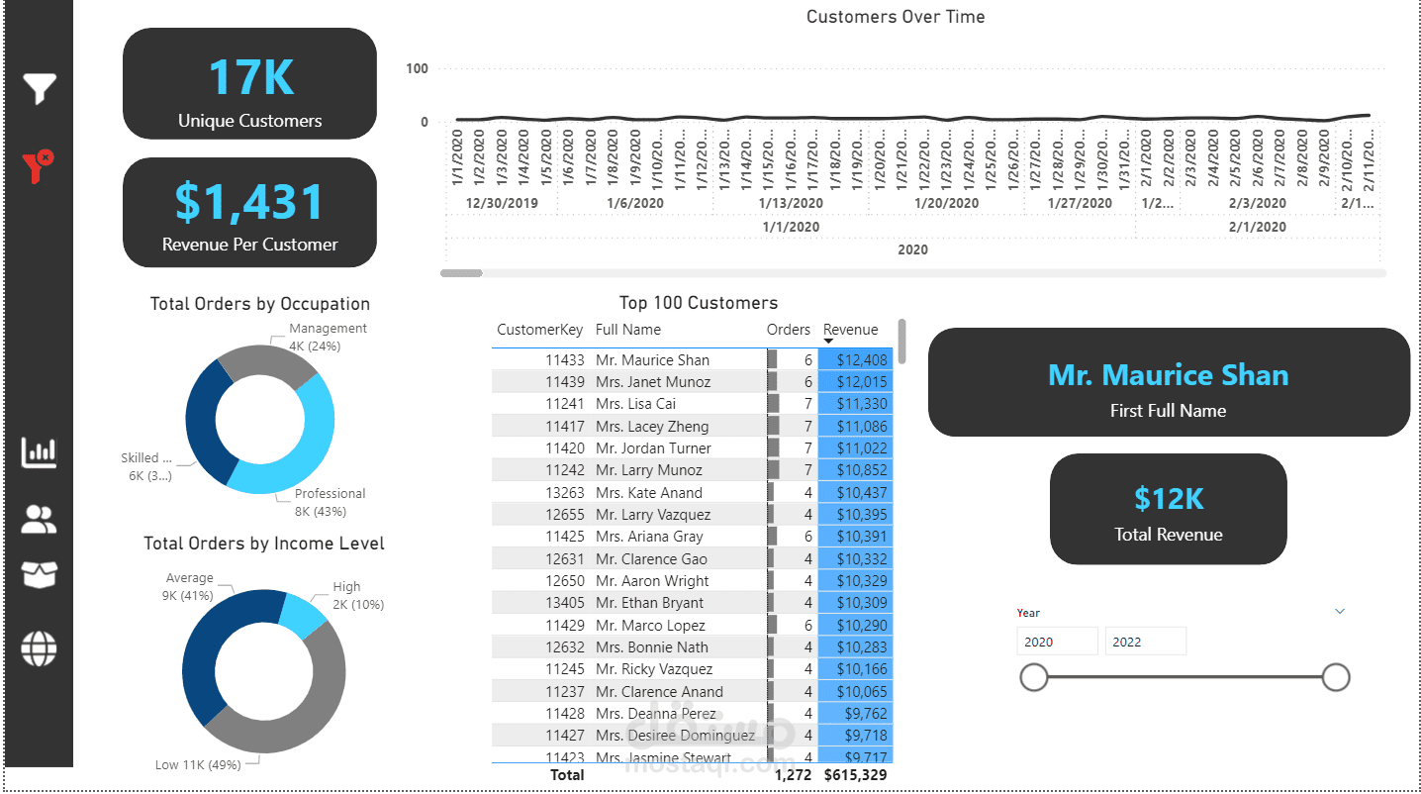Sort table by Revenue column header
Screen dimensions: 1421x794
pyautogui.click(x=851, y=330)
